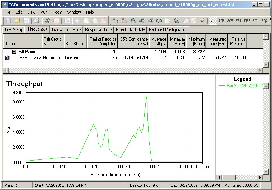
Task: Click the red Stop icon
Action: [x=56, y=21]
